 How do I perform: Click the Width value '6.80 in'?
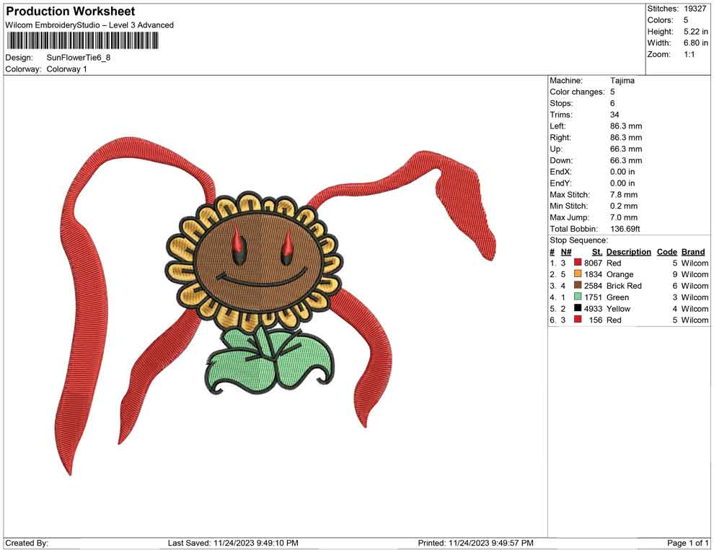(x=696, y=43)
